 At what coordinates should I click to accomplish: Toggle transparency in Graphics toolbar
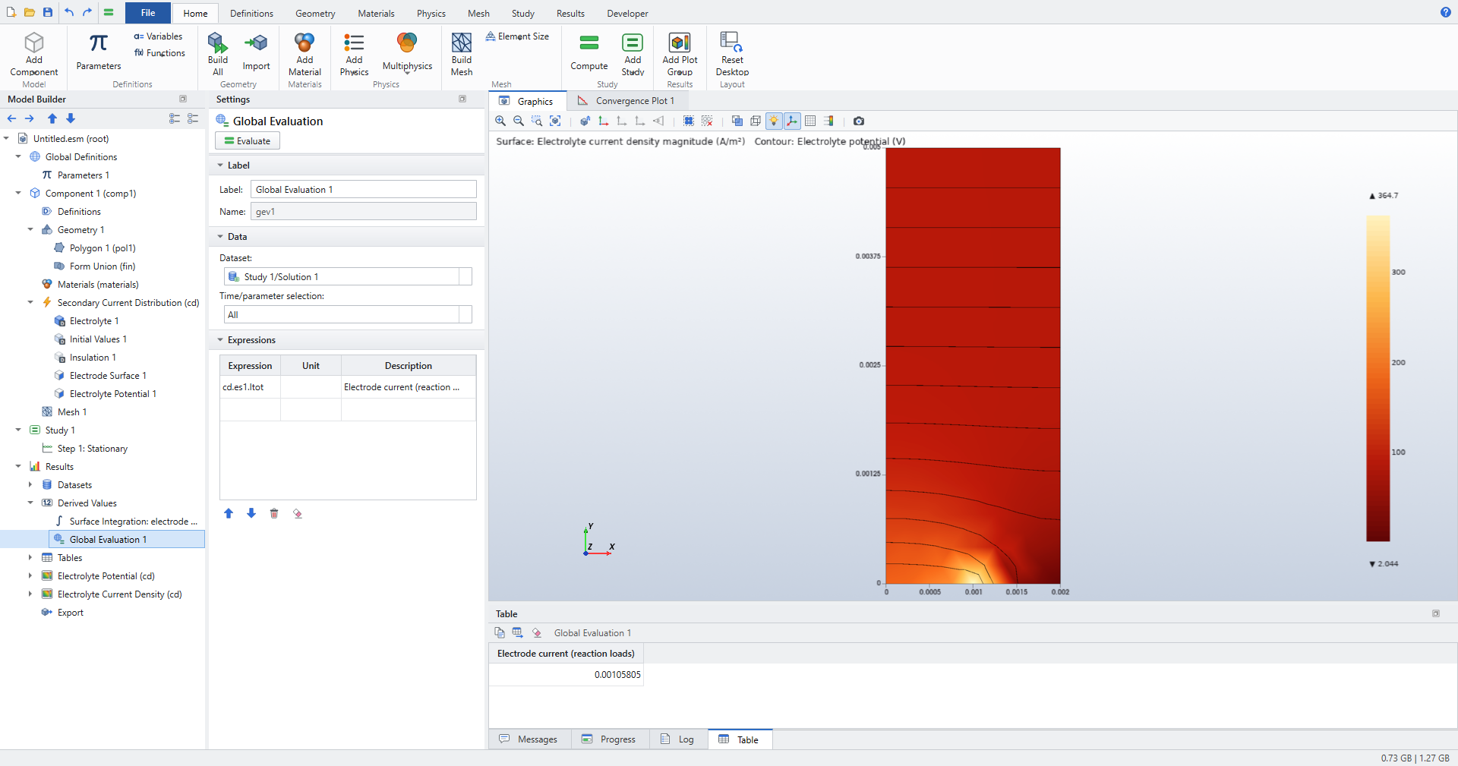pos(737,121)
